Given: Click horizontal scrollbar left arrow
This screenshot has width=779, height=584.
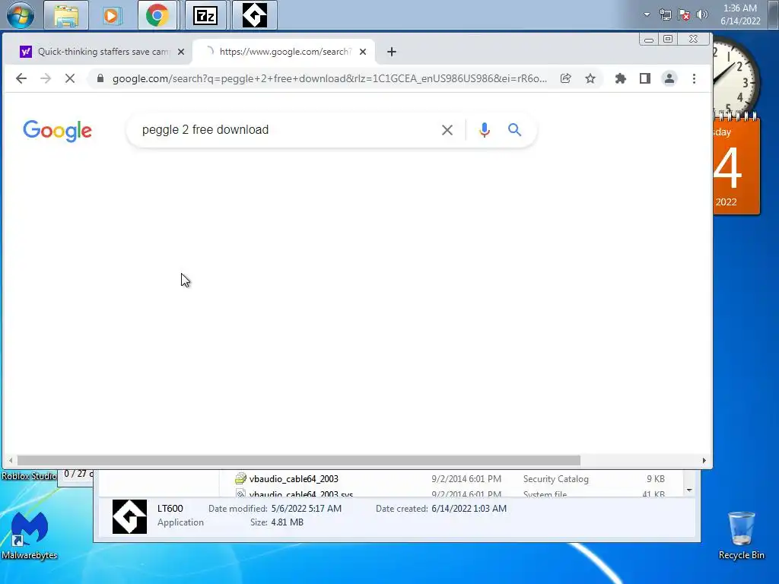Looking at the screenshot, I should point(11,460).
